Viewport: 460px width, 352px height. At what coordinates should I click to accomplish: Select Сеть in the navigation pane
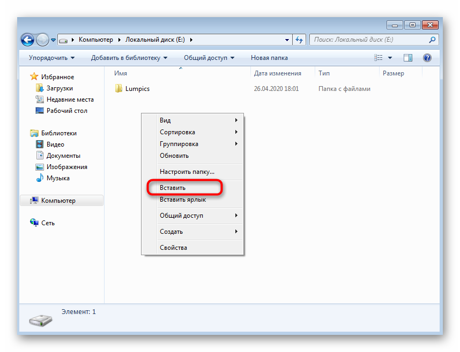(x=48, y=223)
